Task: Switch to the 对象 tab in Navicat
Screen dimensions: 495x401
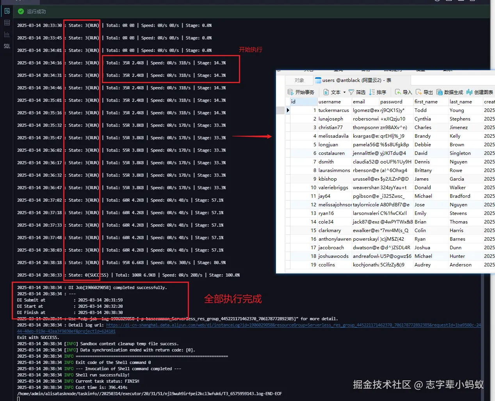Action: coord(299,80)
